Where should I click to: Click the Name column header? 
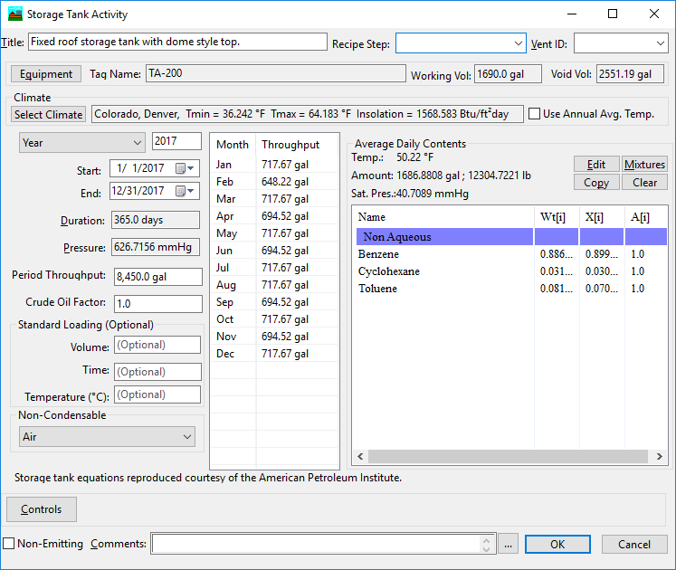click(443, 217)
